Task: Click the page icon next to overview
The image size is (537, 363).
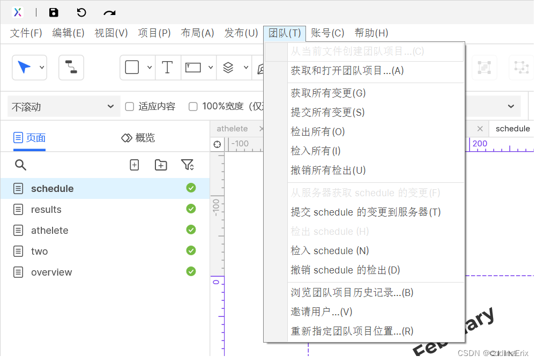Action: tap(18, 272)
